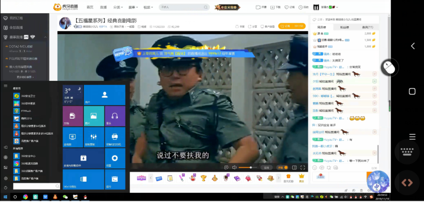Image resolution: width=424 pixels, height=202 pixels.
Task: Select the golden trophy gift icon
Action: point(204,178)
